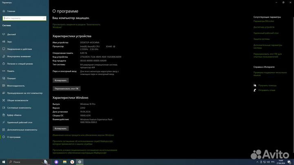Open the Windows Start menu
The height and width of the screenshot is (165, 294).
(x=4, y=162)
